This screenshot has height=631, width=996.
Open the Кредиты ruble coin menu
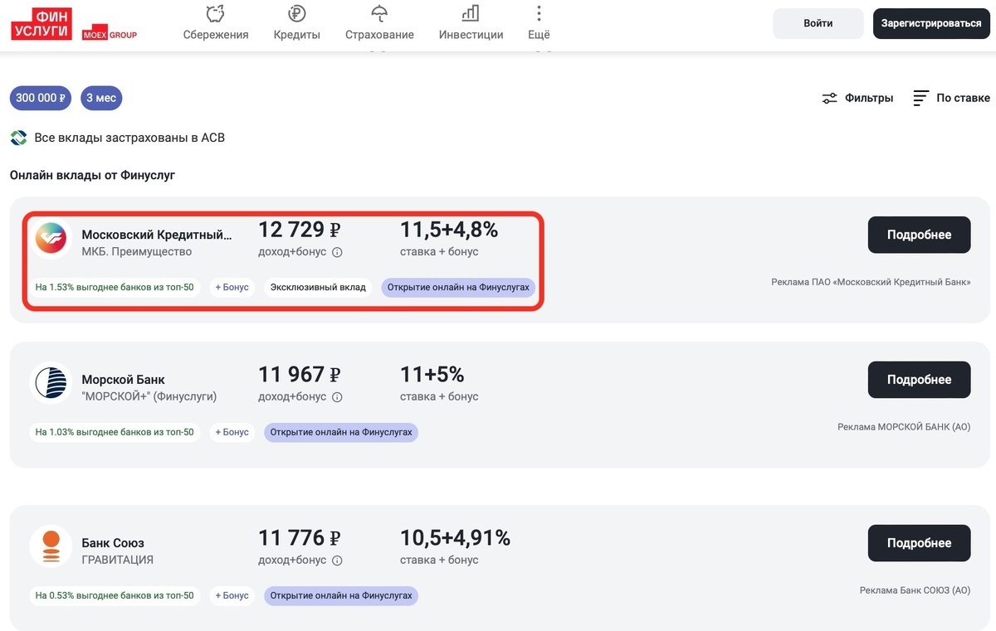[297, 22]
